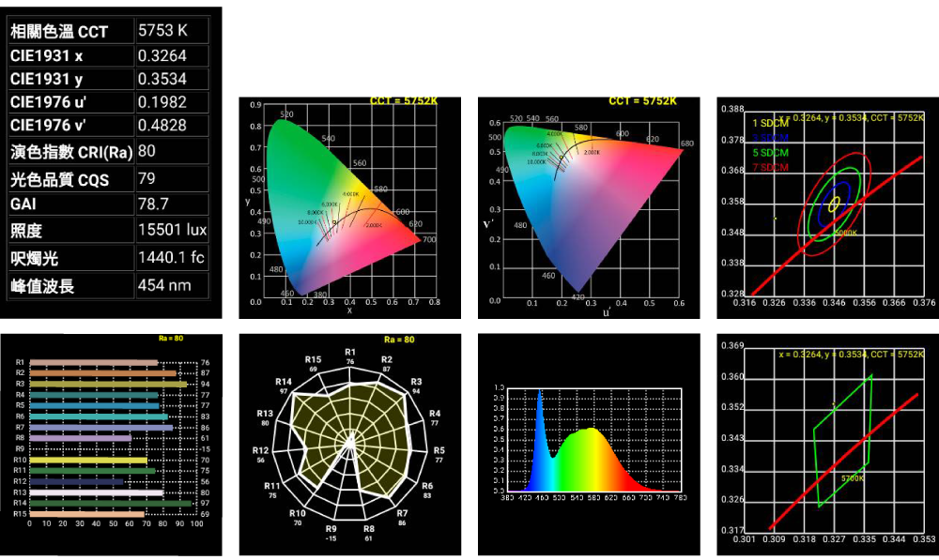Click the green R14 bar
Image resolution: width=939 pixels, height=560 pixels.
108,504
